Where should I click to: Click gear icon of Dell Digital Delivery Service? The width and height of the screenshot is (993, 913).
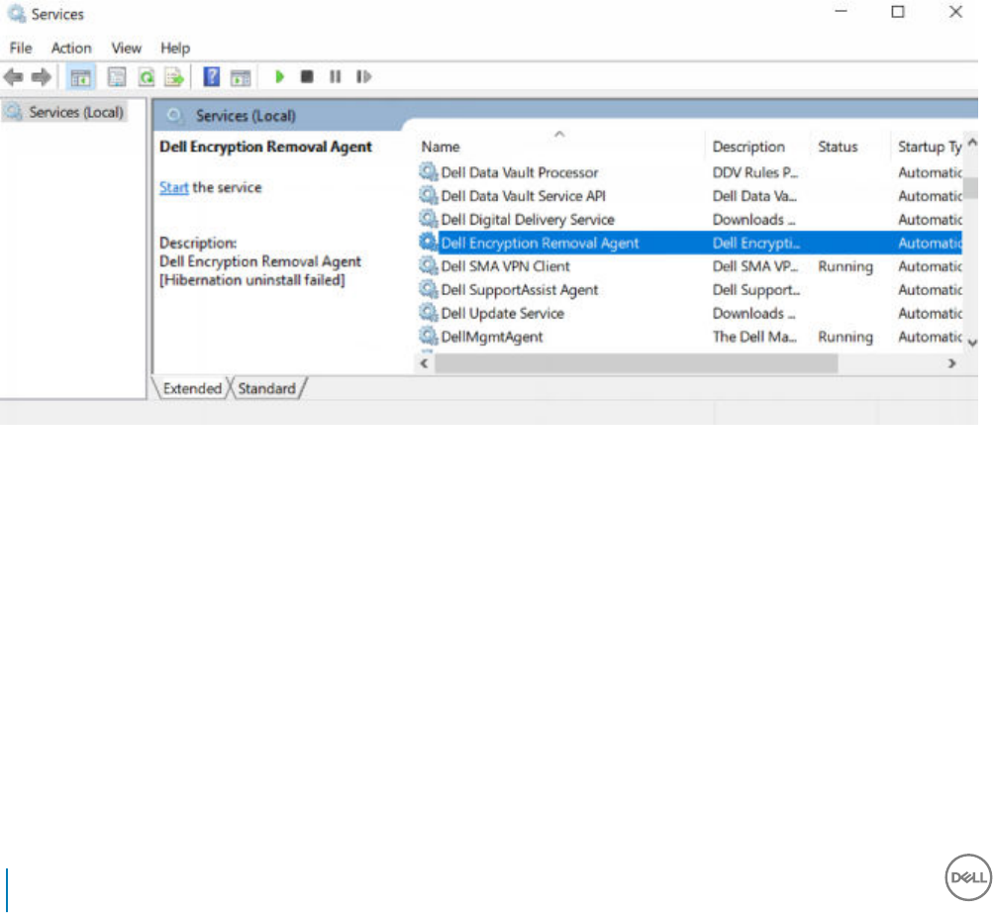(428, 219)
